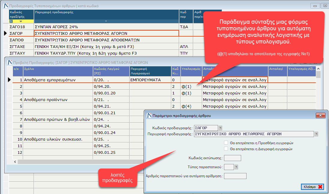Select the ΣΓΤΑΧΕ code cell
329x194 pixels.
(21, 46)
